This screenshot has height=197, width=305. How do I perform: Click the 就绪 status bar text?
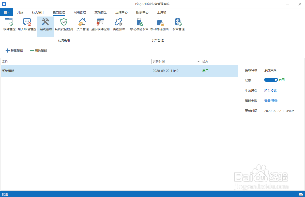[x=5, y=194]
